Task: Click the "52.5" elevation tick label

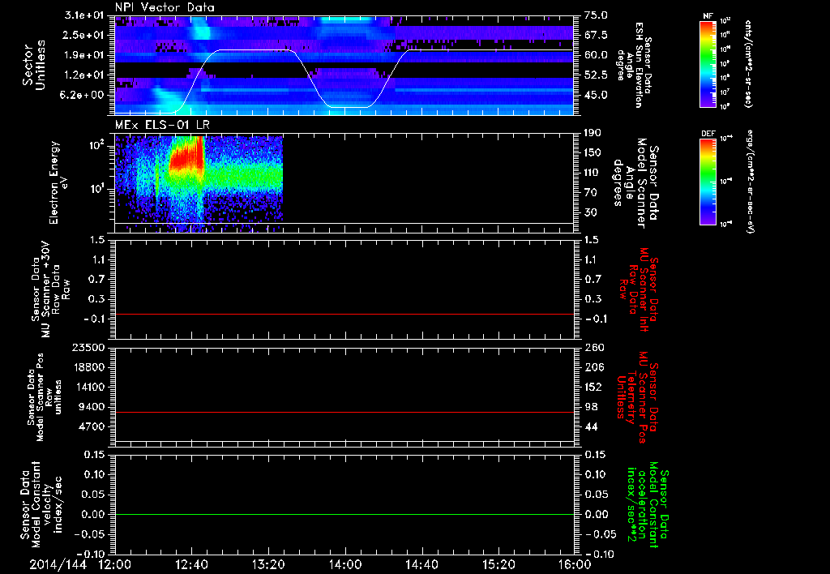Action: (596, 75)
